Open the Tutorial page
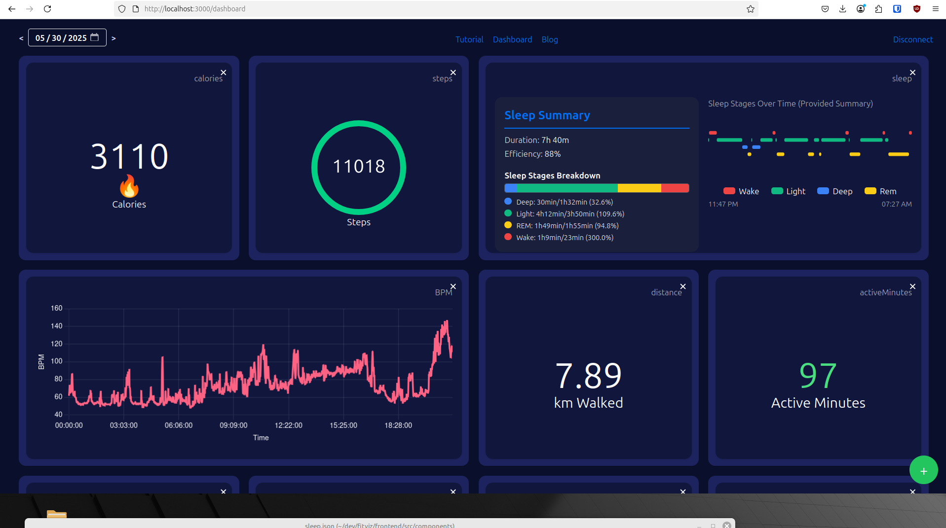This screenshot has height=528, width=946. tap(469, 39)
